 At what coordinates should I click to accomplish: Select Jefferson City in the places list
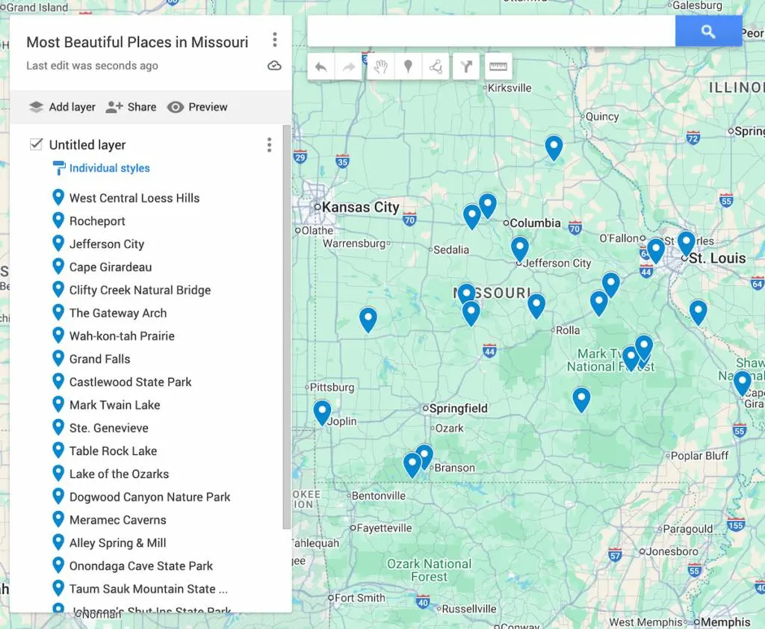tap(107, 244)
